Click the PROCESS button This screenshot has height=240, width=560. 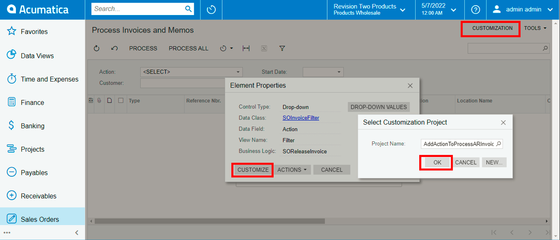click(x=143, y=49)
